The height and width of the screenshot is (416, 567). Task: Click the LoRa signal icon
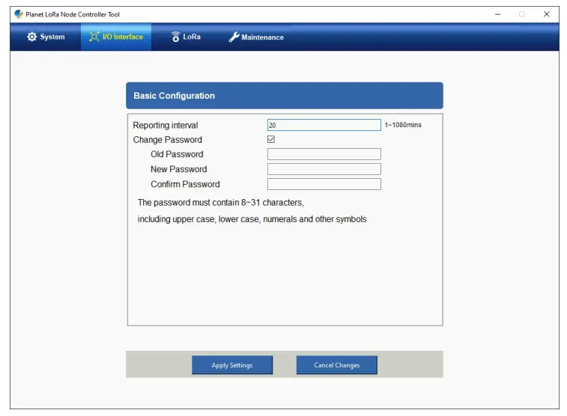175,37
